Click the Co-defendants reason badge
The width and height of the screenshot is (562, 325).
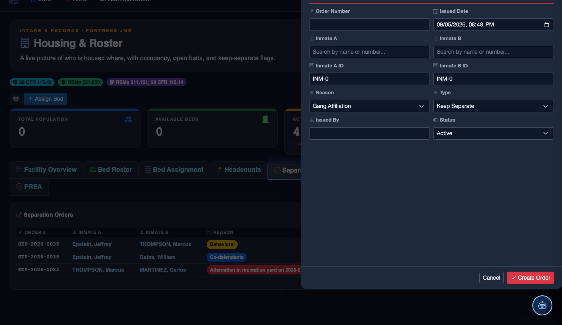tap(226, 257)
